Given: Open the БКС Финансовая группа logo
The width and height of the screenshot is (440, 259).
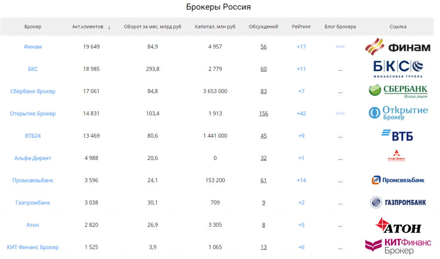Looking at the screenshot, I should coord(398,69).
